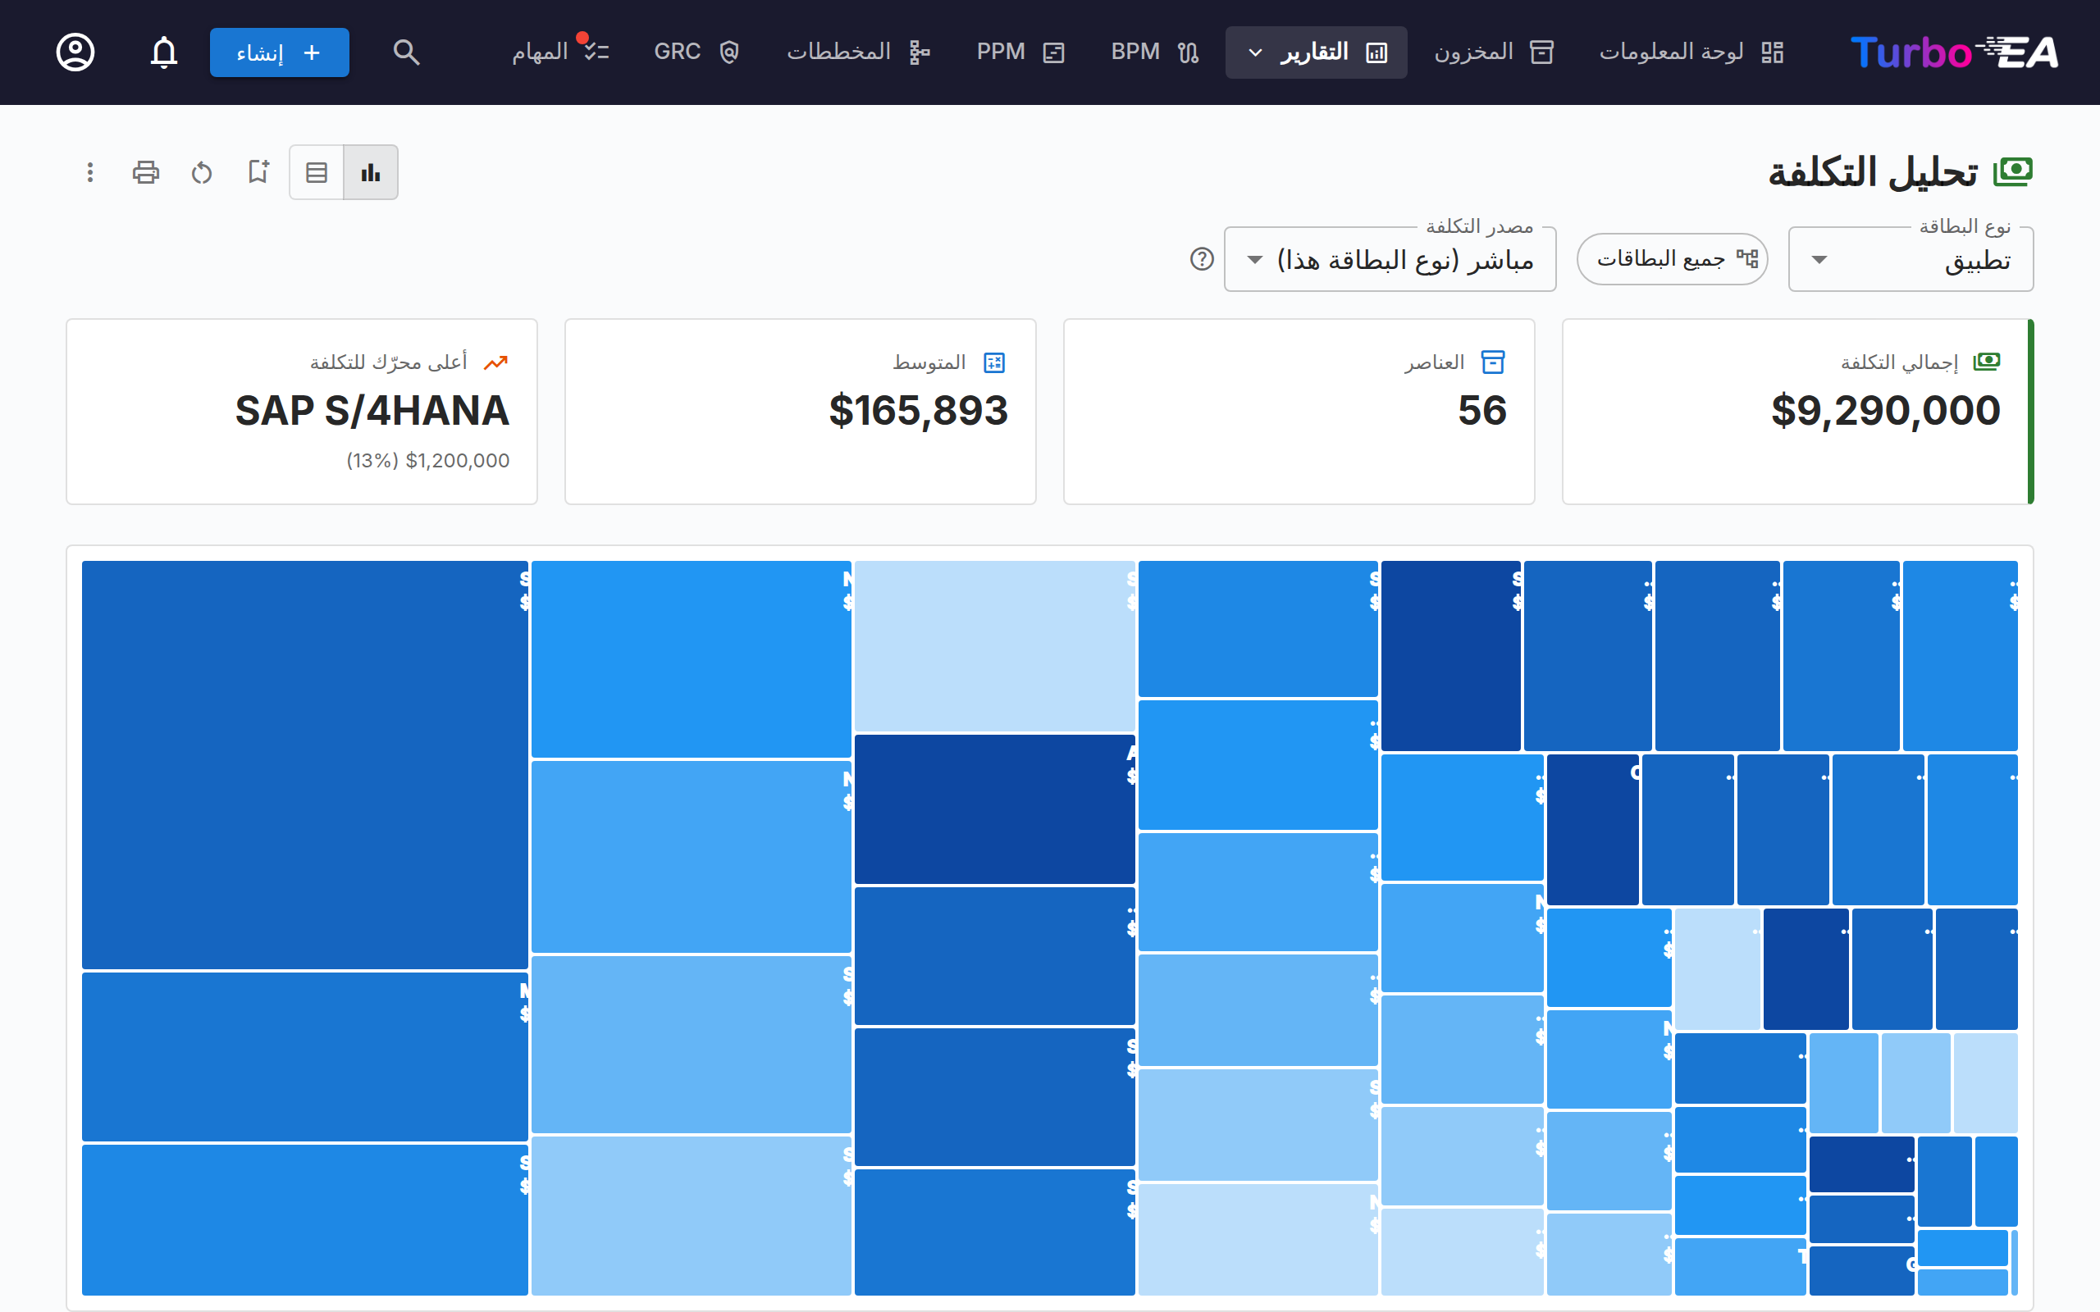The height and width of the screenshot is (1312, 2100).
Task: Open the BPM menu item
Action: click(x=1155, y=52)
